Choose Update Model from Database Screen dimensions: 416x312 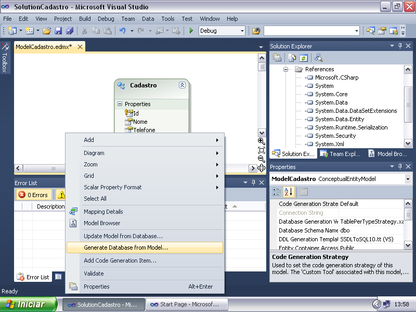point(145,236)
